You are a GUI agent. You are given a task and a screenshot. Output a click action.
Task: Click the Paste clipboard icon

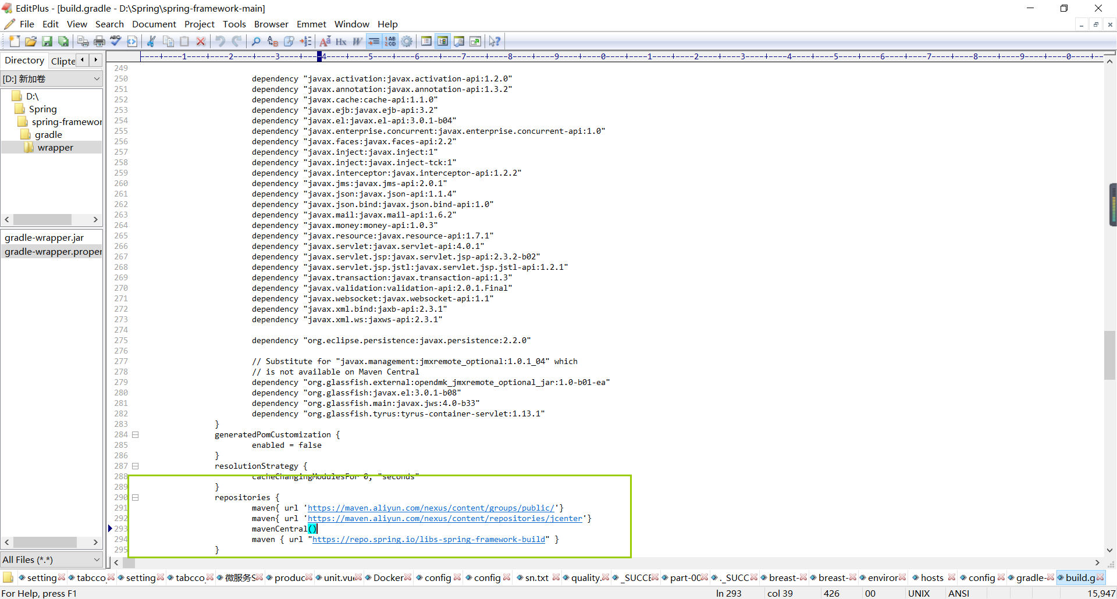pos(184,41)
